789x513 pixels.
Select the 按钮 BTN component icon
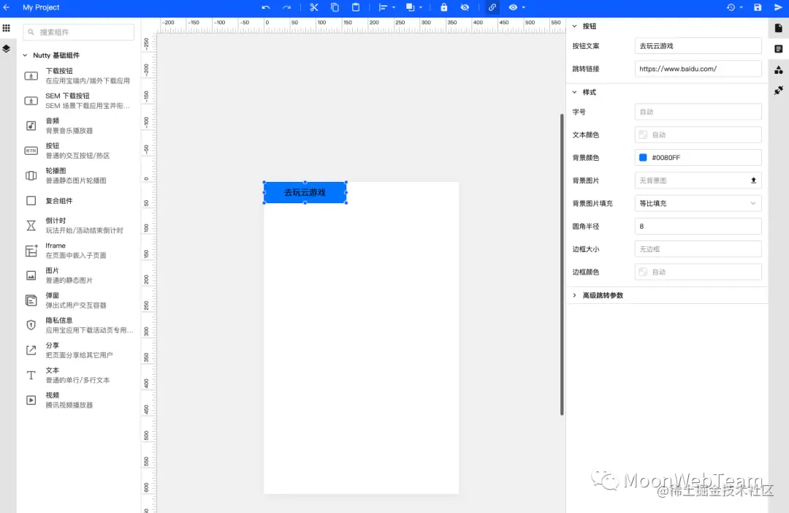tap(31, 151)
